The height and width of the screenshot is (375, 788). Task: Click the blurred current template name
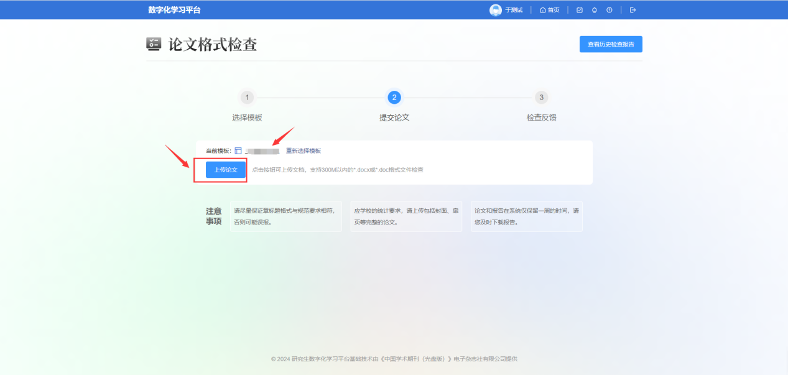(262, 151)
